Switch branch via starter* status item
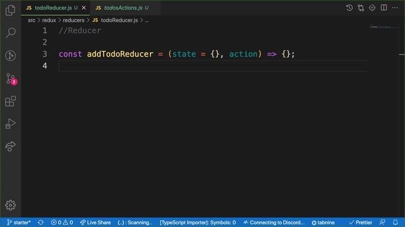The width and height of the screenshot is (405, 227). 18,223
